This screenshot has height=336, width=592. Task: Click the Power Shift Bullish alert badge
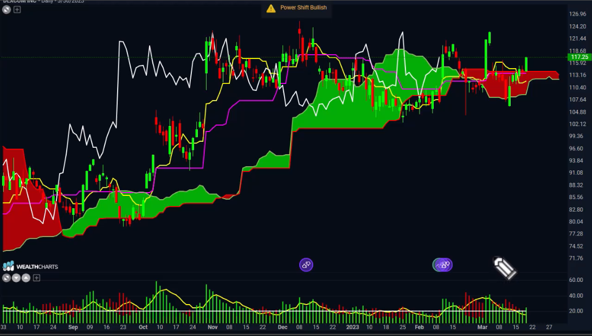[297, 8]
